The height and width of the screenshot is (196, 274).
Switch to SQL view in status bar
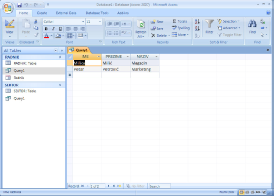click(258, 192)
